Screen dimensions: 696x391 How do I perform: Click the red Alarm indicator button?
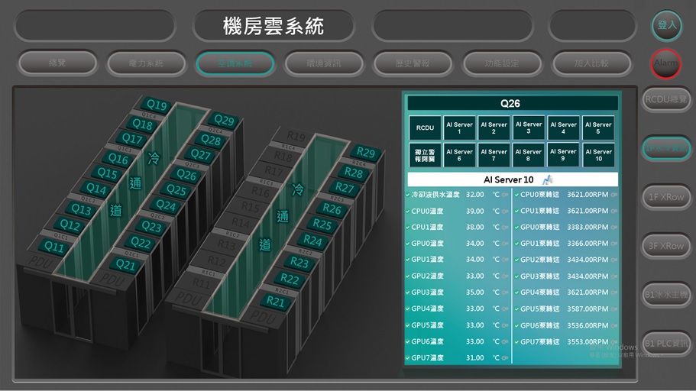666,63
